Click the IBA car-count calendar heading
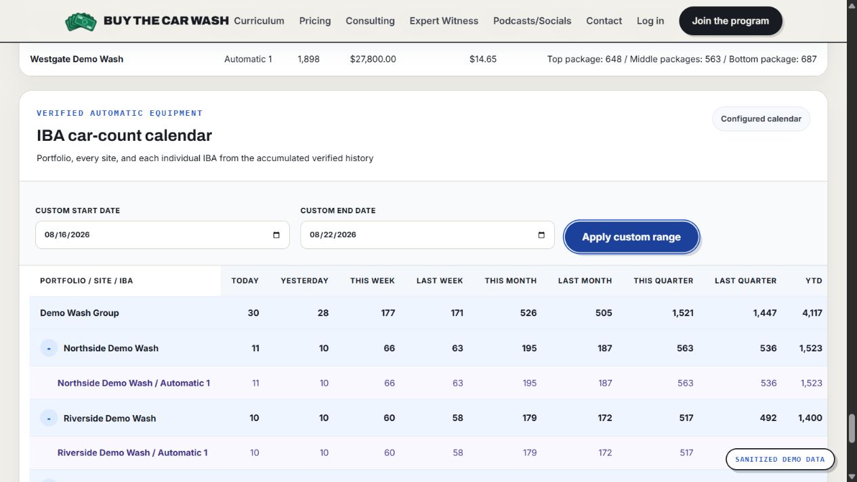This screenshot has height=482, width=857. pos(124,135)
